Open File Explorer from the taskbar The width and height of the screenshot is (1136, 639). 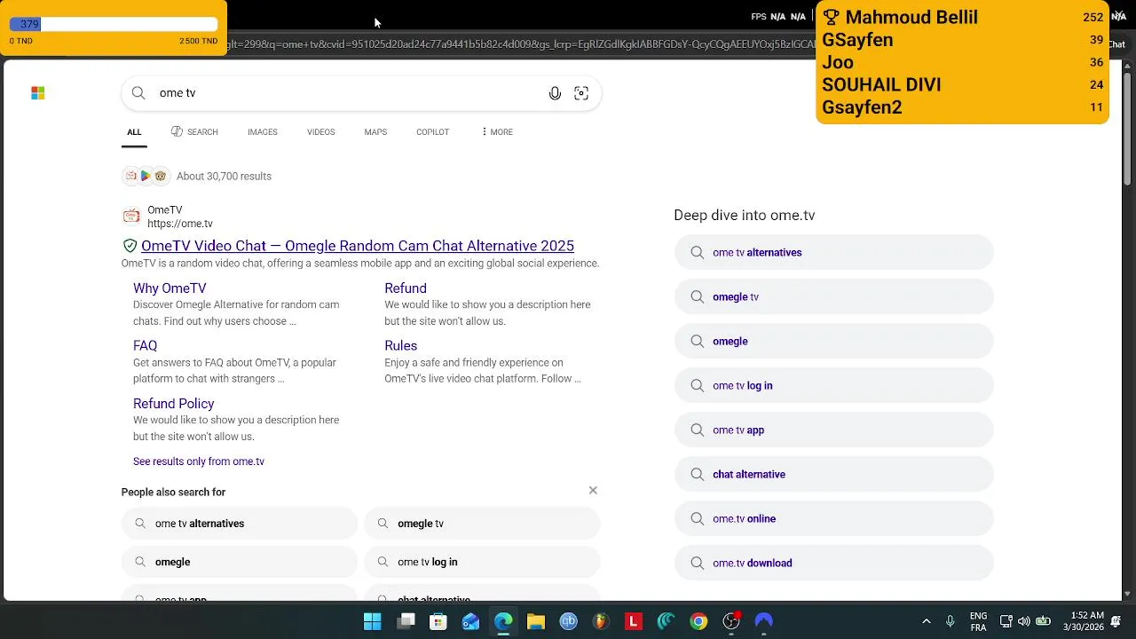[536, 621]
